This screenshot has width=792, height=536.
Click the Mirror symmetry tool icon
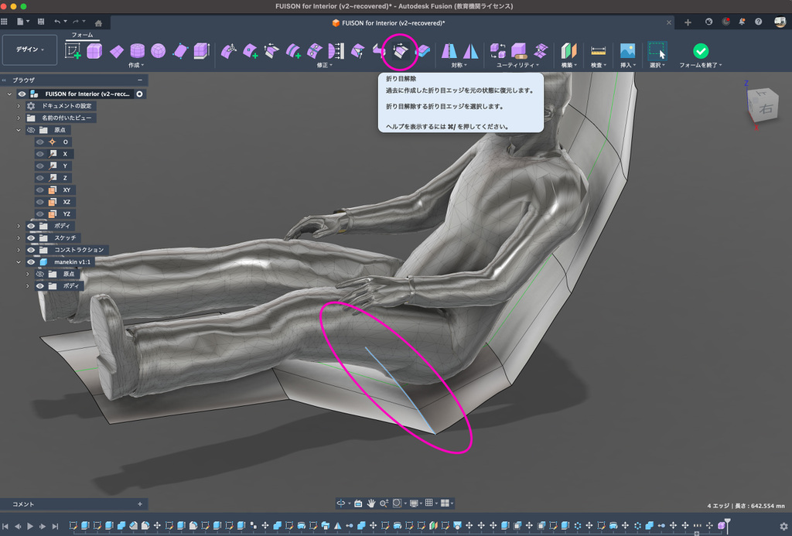[449, 51]
